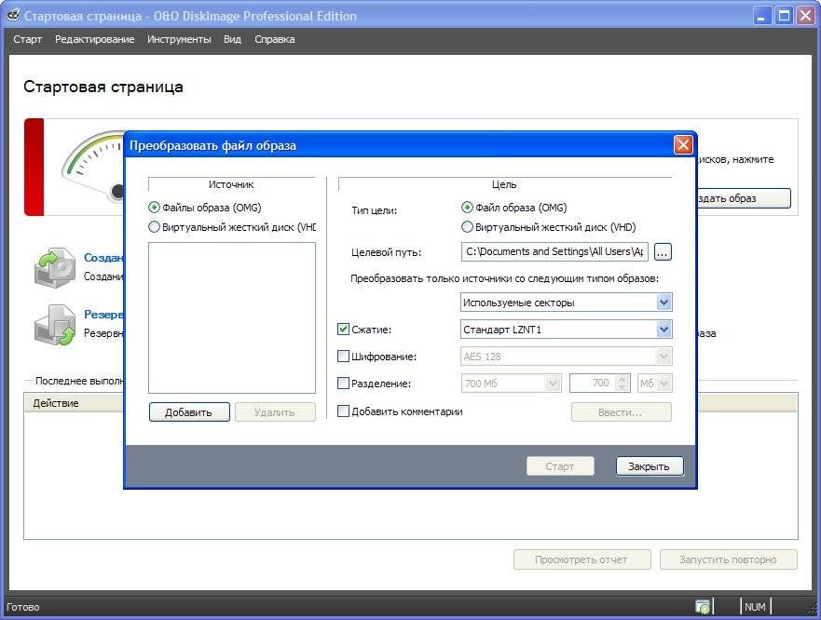Click the file backup icon on the start page

coord(55,325)
